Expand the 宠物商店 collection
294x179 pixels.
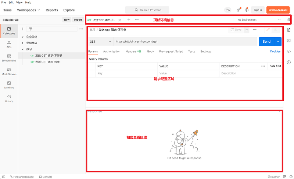coord(23,43)
